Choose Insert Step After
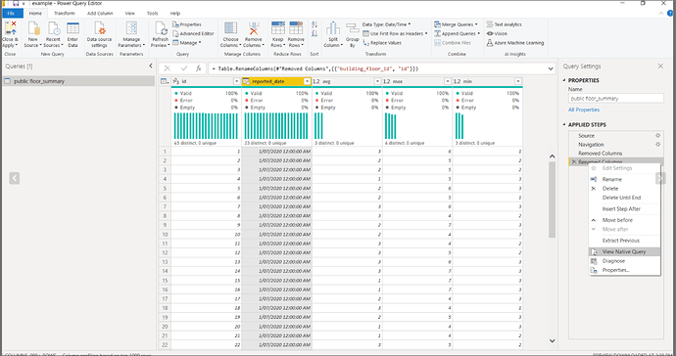Screen dimensions: 676x356 pyautogui.click(x=624, y=208)
